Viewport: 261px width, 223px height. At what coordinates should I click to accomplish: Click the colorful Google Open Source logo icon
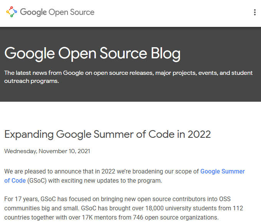click(x=12, y=12)
